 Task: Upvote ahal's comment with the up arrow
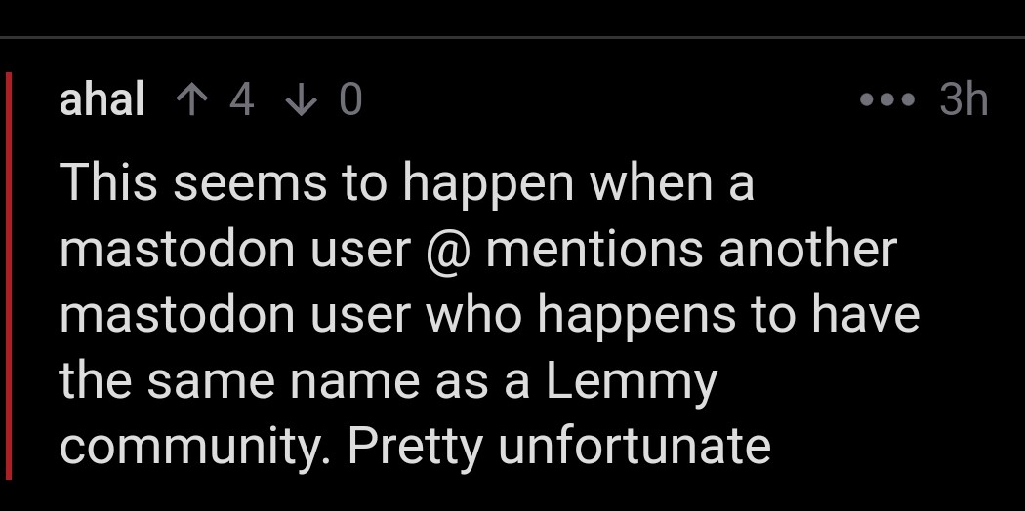click(x=191, y=100)
